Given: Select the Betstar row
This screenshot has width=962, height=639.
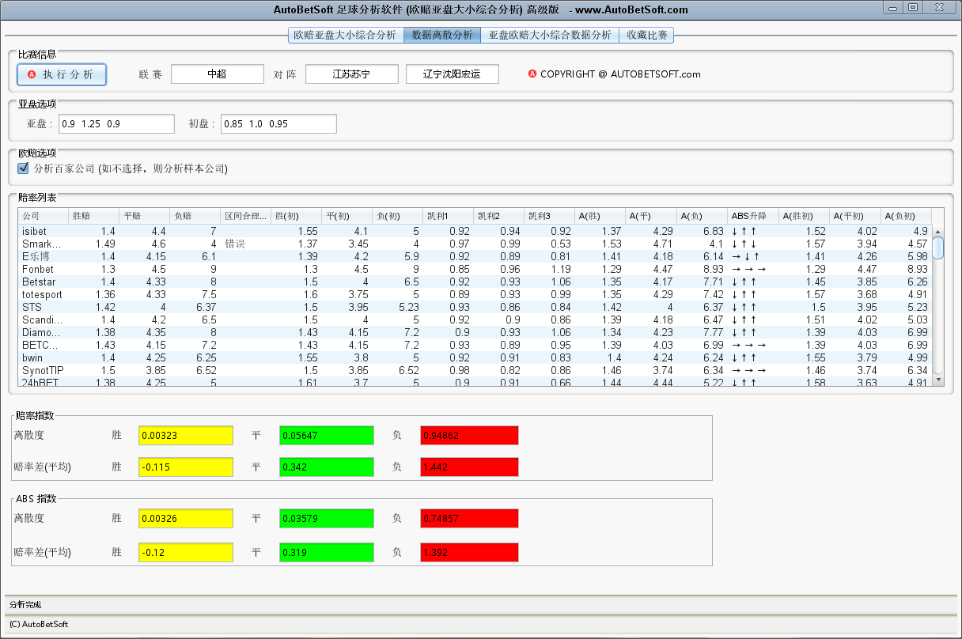Looking at the screenshot, I should click(475, 282).
